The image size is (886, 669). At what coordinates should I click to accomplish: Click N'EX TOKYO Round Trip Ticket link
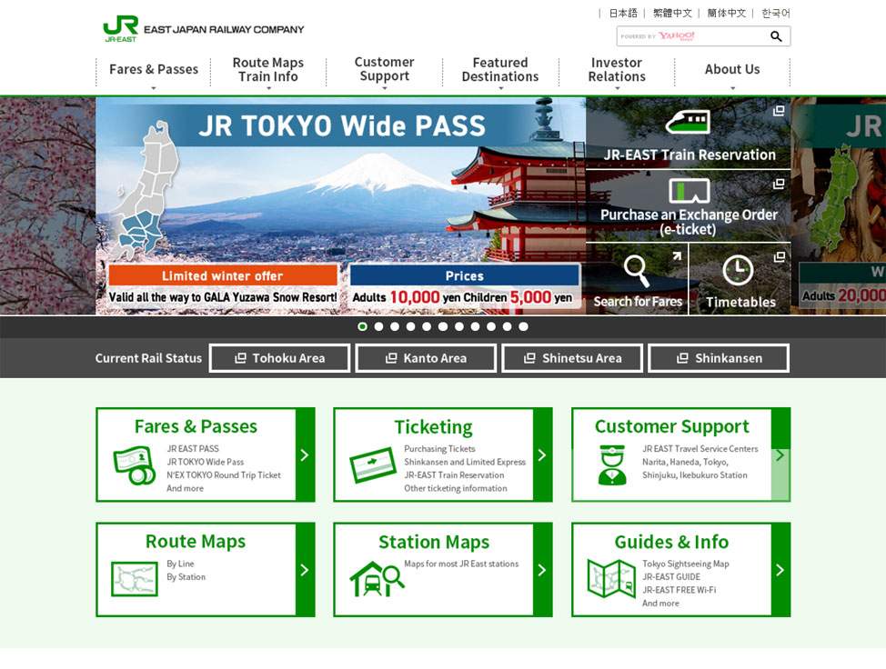(223, 474)
